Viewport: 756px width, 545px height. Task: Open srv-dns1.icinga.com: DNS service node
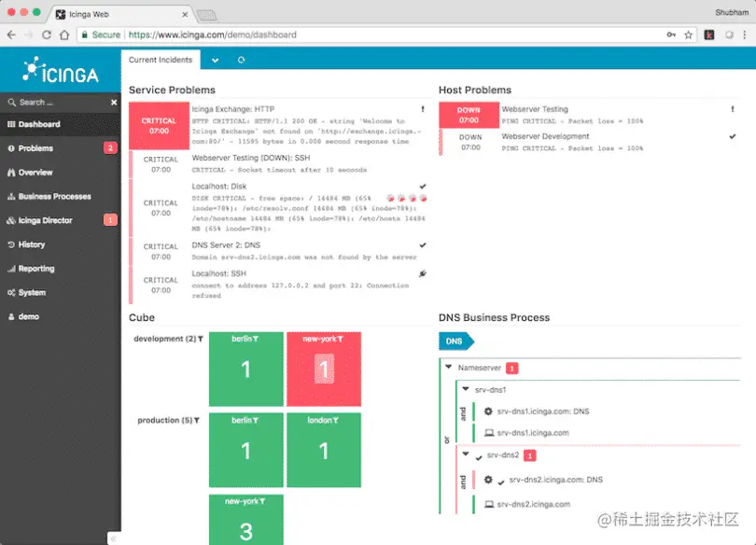click(x=543, y=412)
